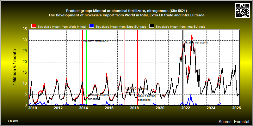
Task: Click the 'USA's Congress sanctions' annotation
Action: pos(136,90)
